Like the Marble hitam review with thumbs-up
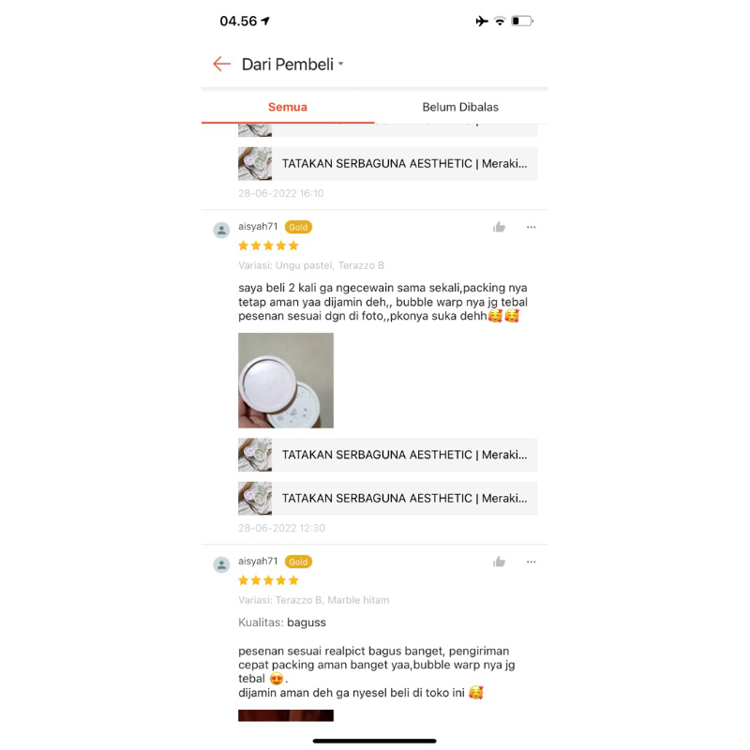The height and width of the screenshot is (750, 750). 499,562
